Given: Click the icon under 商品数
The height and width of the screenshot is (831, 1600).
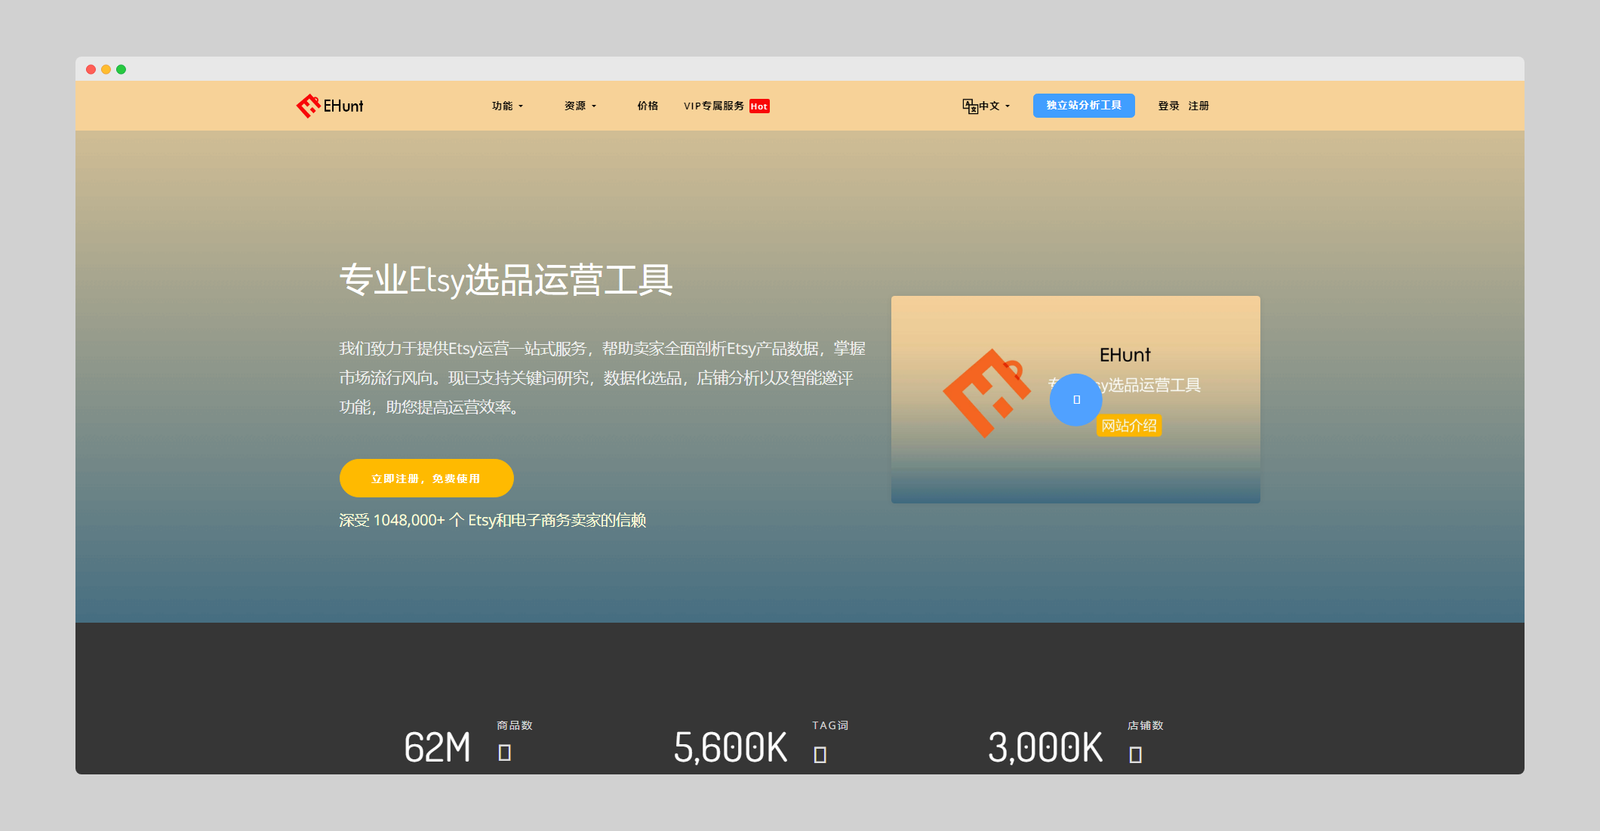Looking at the screenshot, I should point(505,753).
